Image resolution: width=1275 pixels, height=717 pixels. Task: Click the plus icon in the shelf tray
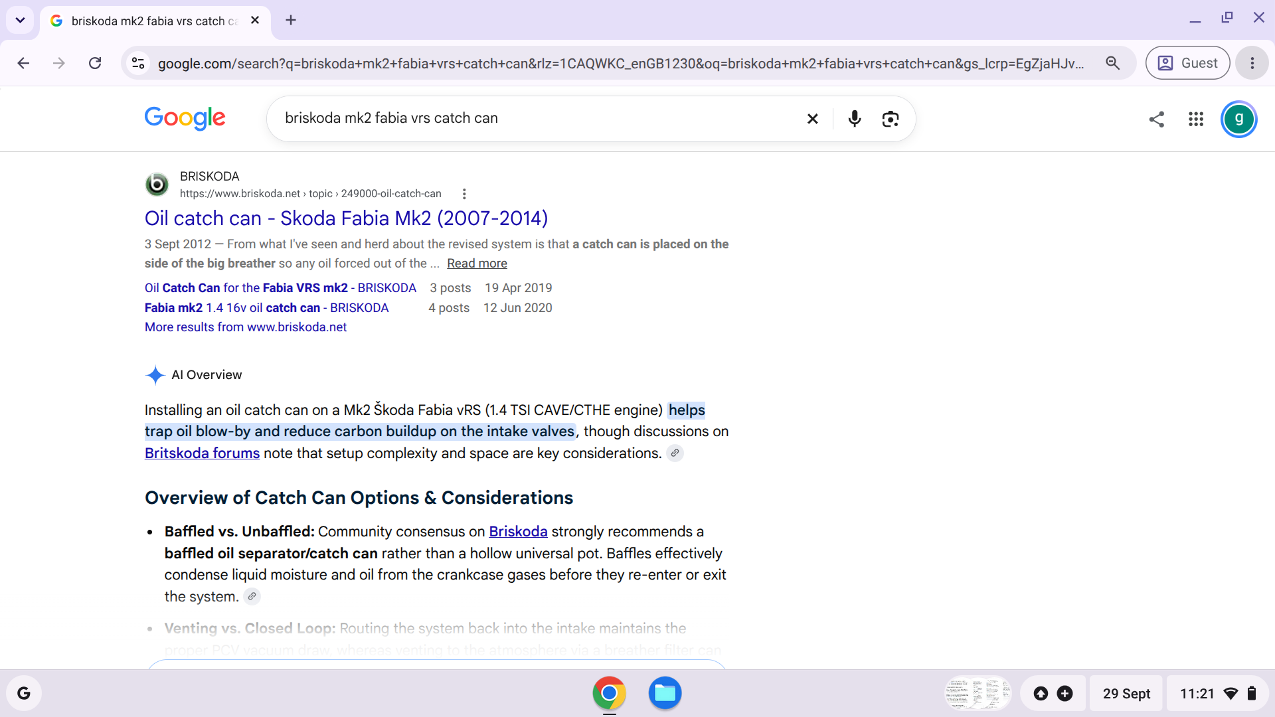coord(1064,694)
